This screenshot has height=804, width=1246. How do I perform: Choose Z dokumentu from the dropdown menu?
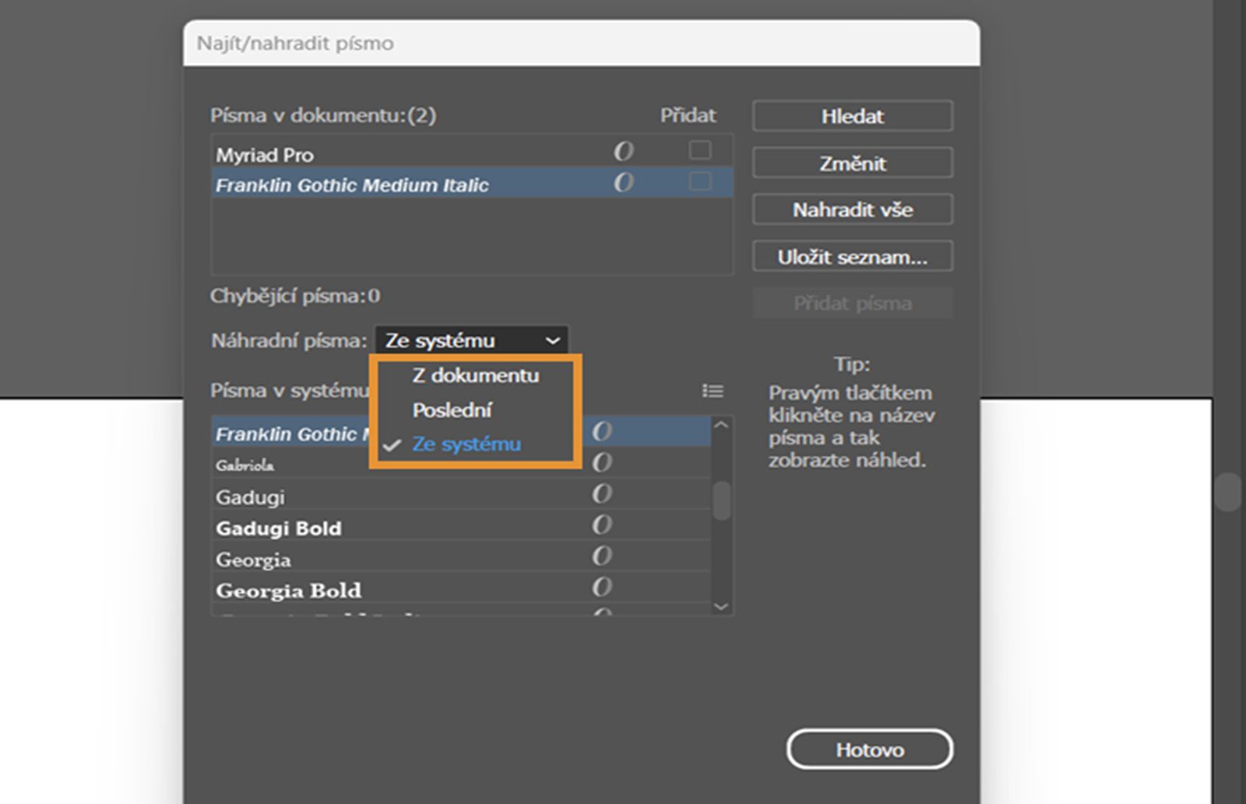[475, 376]
